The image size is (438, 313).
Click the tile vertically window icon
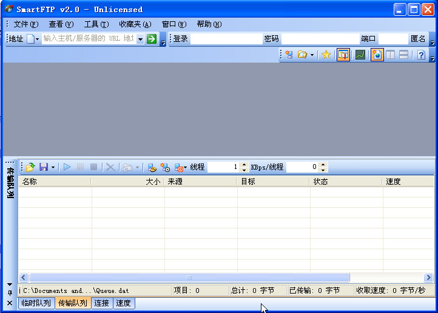(390, 55)
